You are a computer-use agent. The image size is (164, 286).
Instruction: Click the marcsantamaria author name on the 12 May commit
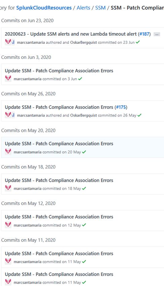point(28,225)
